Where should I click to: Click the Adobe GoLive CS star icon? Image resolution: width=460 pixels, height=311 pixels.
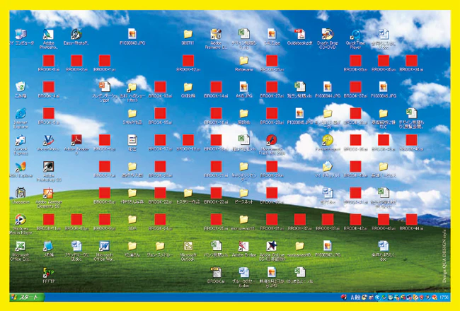pyautogui.click(x=272, y=246)
